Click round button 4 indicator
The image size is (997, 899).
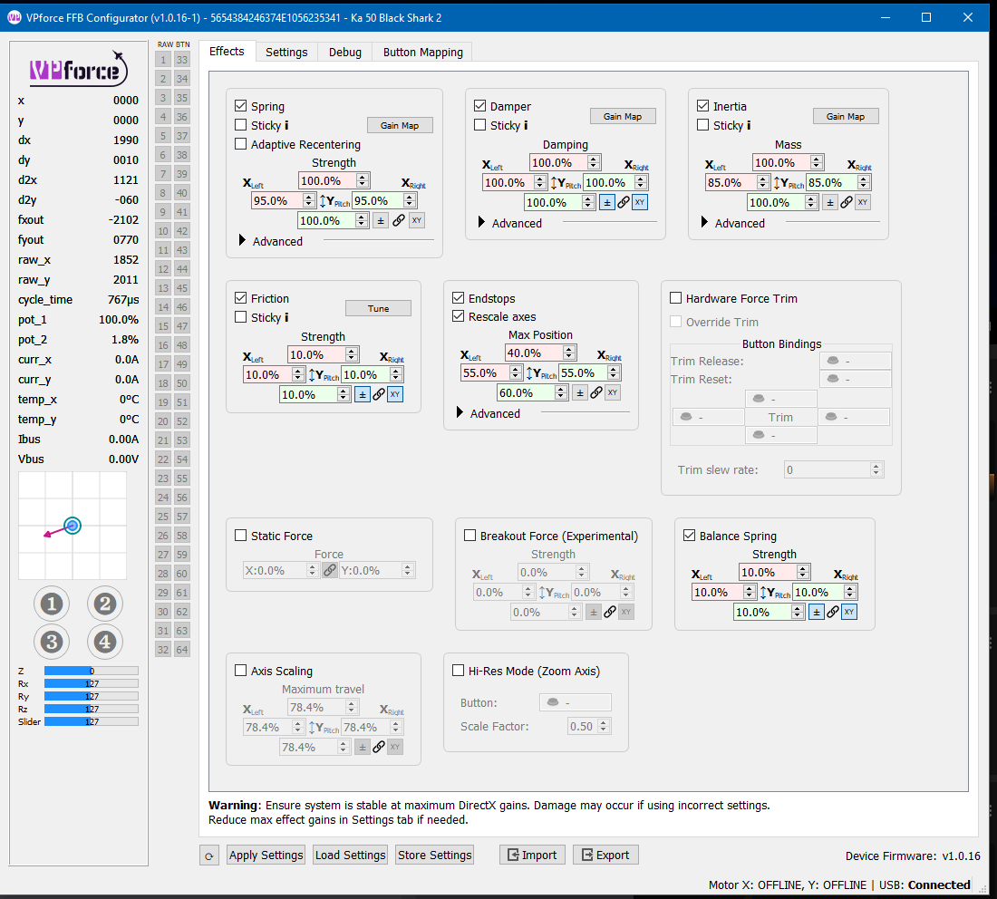tap(105, 643)
